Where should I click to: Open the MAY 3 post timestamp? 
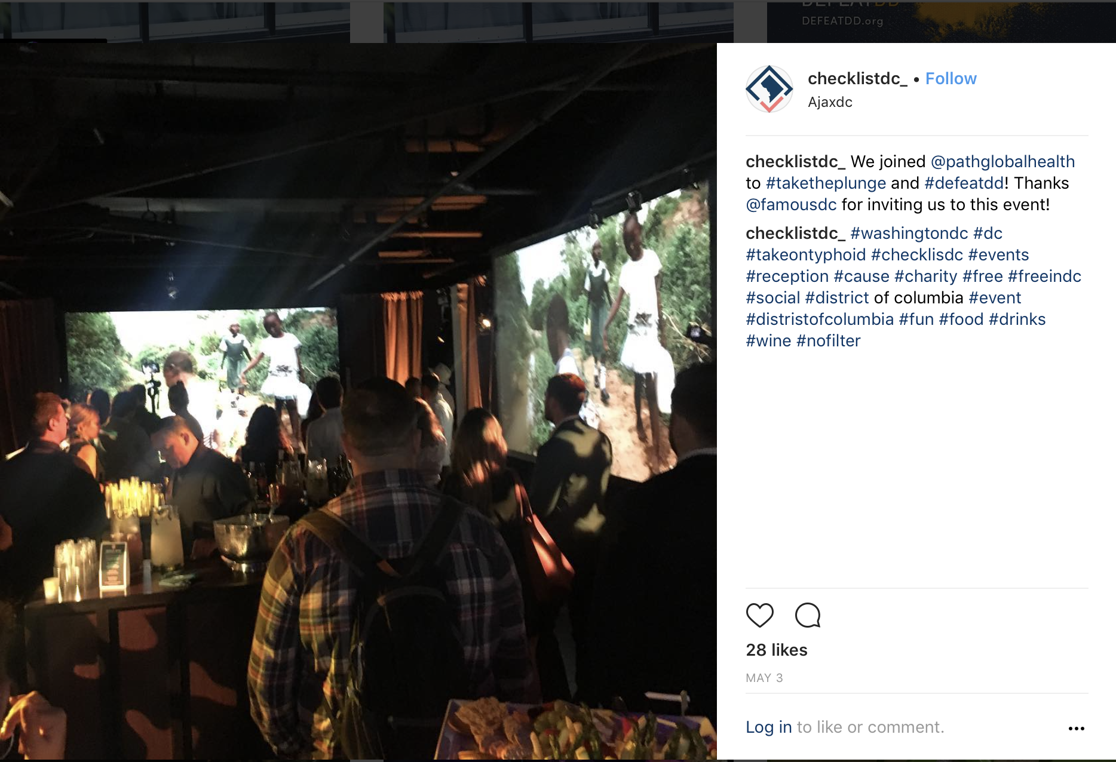[x=764, y=678]
